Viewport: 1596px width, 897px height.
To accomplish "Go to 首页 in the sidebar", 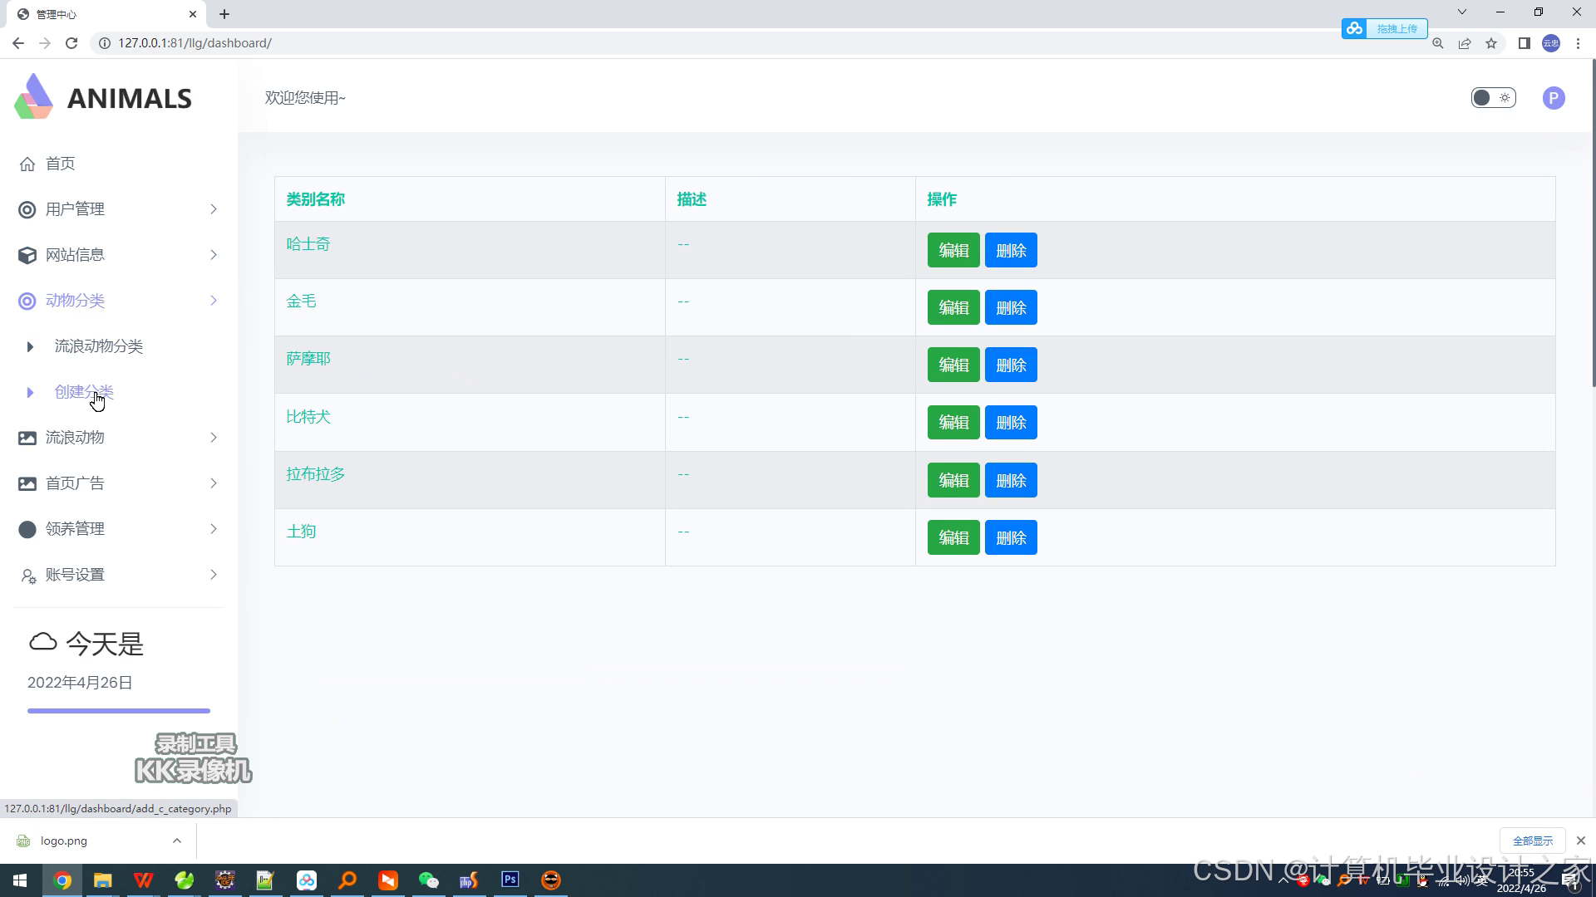I will pos(60,164).
